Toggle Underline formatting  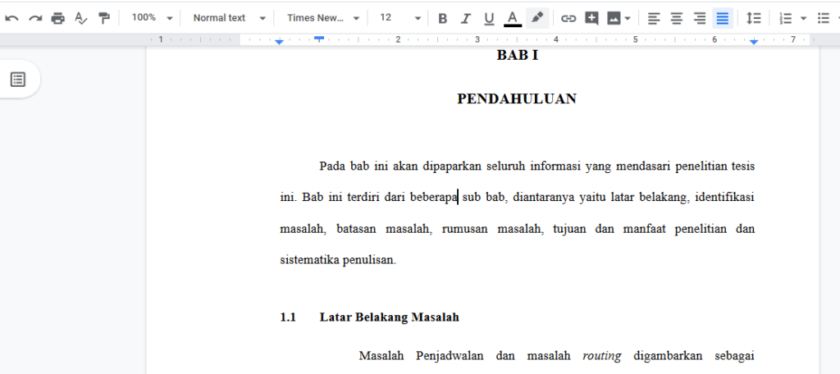489,18
